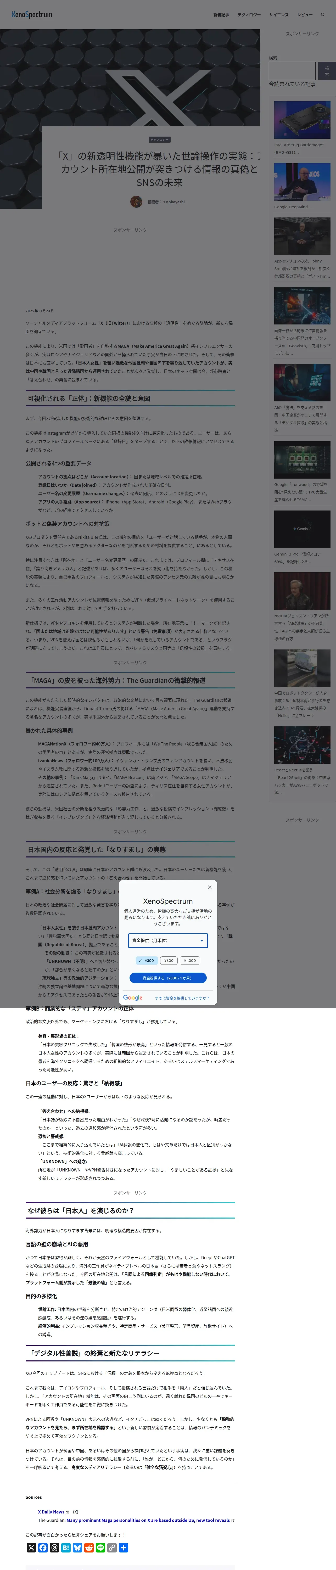Open the Baidu robotaxi accident article thumbnail
The image size is (336, 1570).
pos(302,668)
